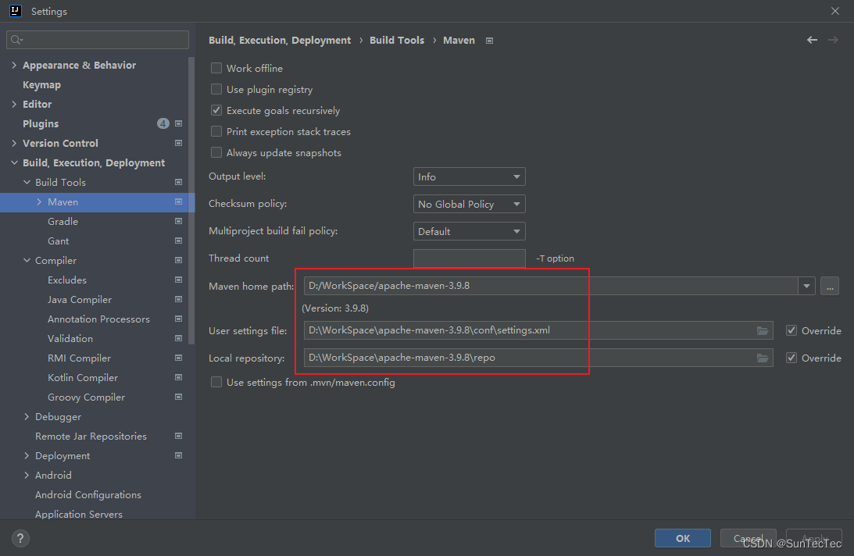Click the settings tree vertical scrollbar
The image size is (854, 556).
[191, 201]
